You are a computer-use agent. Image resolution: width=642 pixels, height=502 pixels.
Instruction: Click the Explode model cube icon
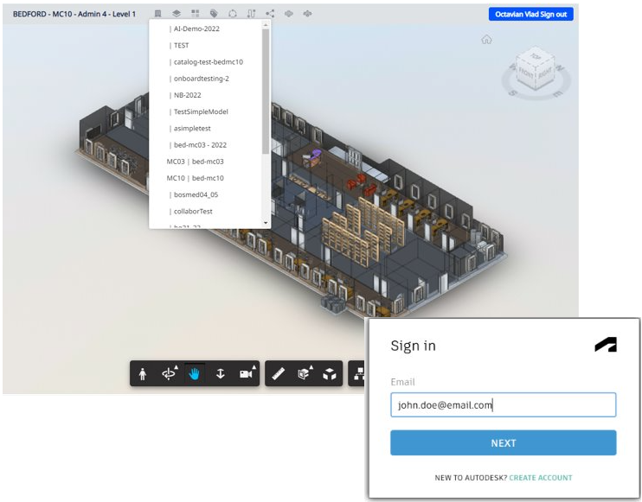tap(330, 373)
